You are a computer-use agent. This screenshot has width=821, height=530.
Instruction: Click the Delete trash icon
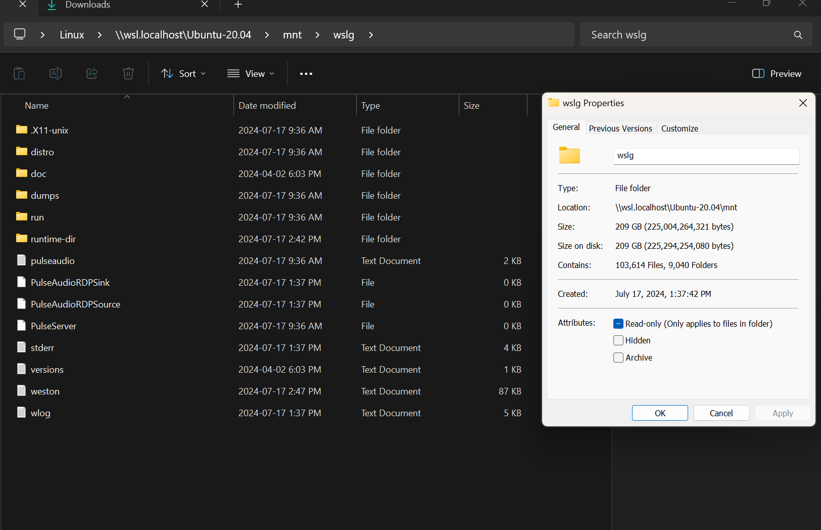pyautogui.click(x=128, y=74)
